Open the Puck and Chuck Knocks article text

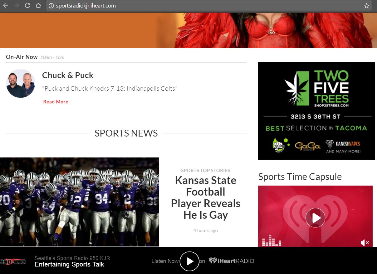(x=110, y=88)
